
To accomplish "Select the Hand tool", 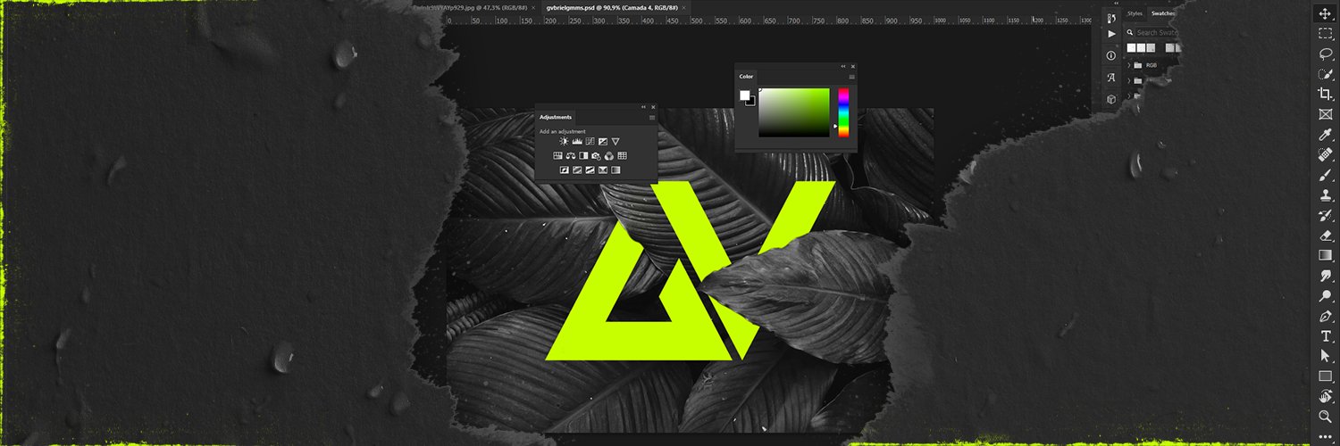I will [x=1326, y=396].
